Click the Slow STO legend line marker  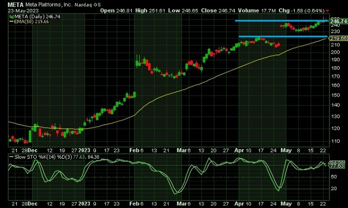[11, 157]
